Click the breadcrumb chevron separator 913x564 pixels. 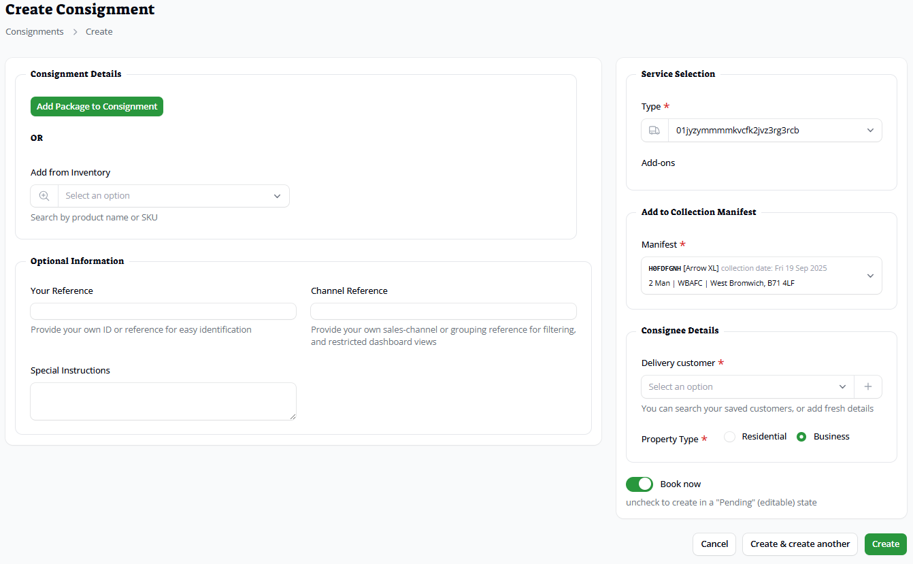click(x=75, y=32)
